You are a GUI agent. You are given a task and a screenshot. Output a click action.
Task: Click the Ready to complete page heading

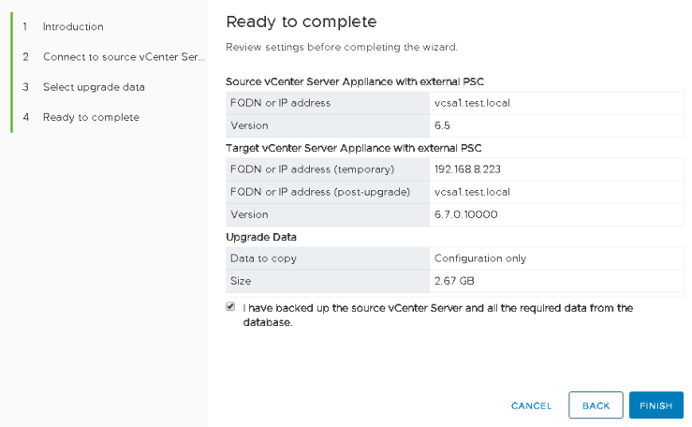click(301, 22)
